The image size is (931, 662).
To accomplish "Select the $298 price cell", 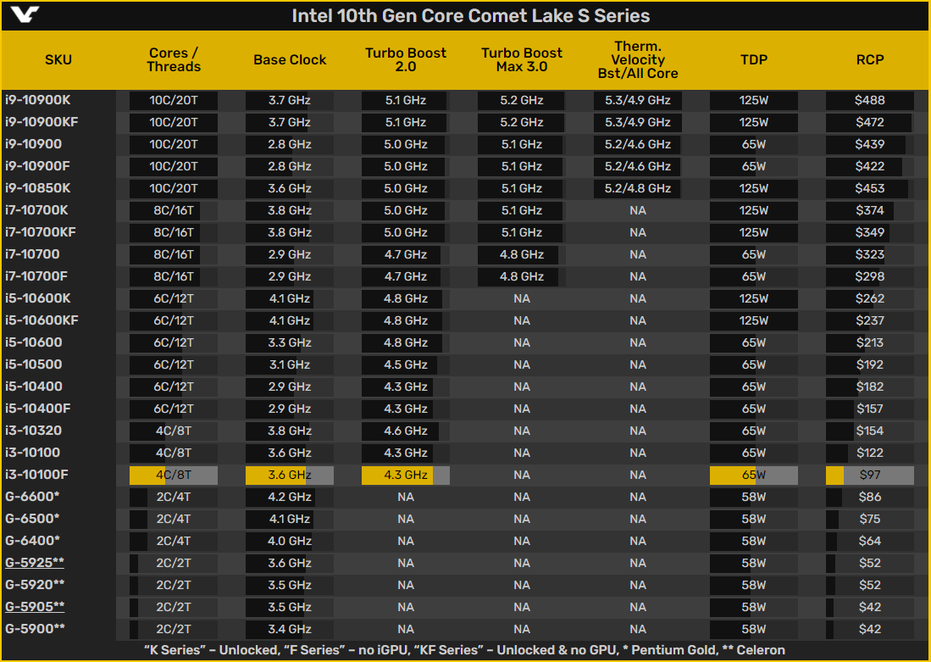I will [x=870, y=275].
